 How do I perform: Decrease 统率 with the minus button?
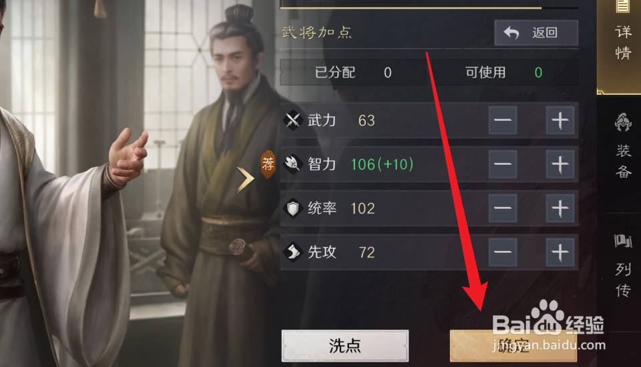[x=503, y=208]
